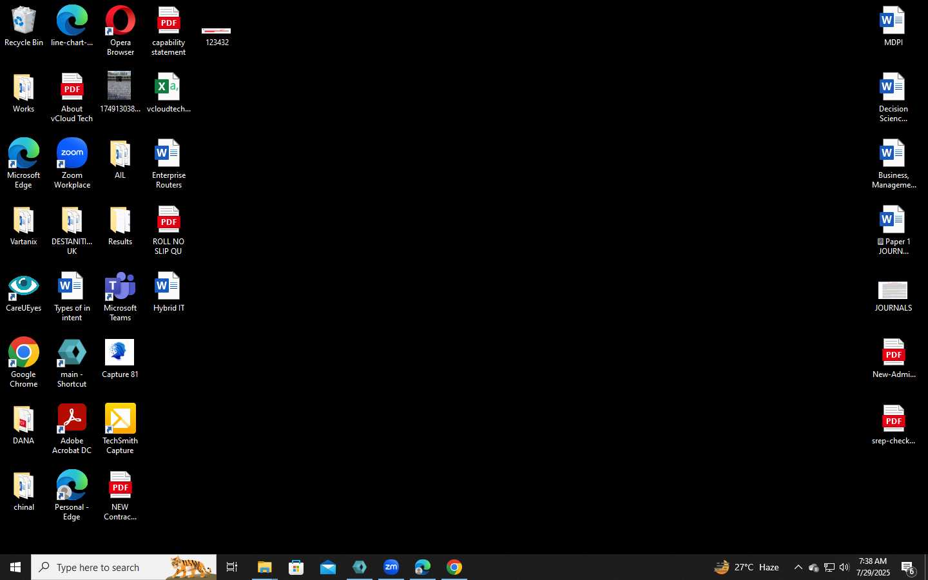928x580 pixels.
Task: Open Zoom from the taskbar
Action: 391,567
